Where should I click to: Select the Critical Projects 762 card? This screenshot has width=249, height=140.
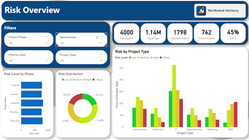pyautogui.click(x=207, y=33)
